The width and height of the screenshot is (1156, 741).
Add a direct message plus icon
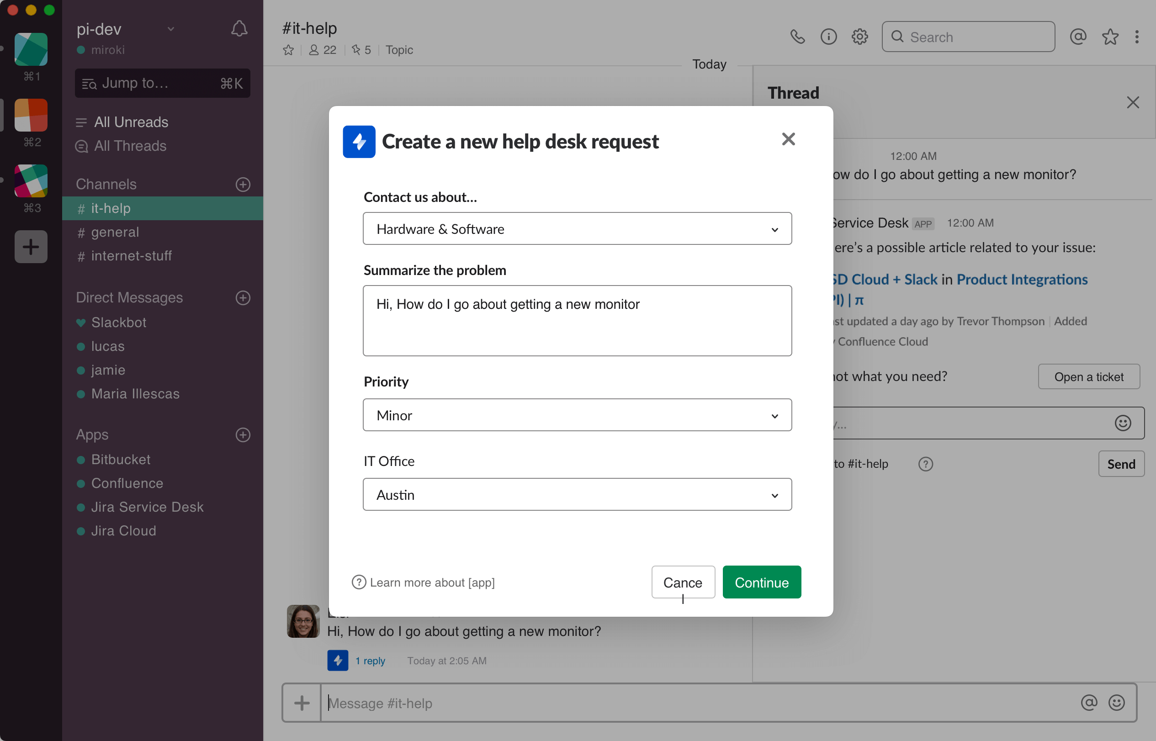[x=243, y=297]
